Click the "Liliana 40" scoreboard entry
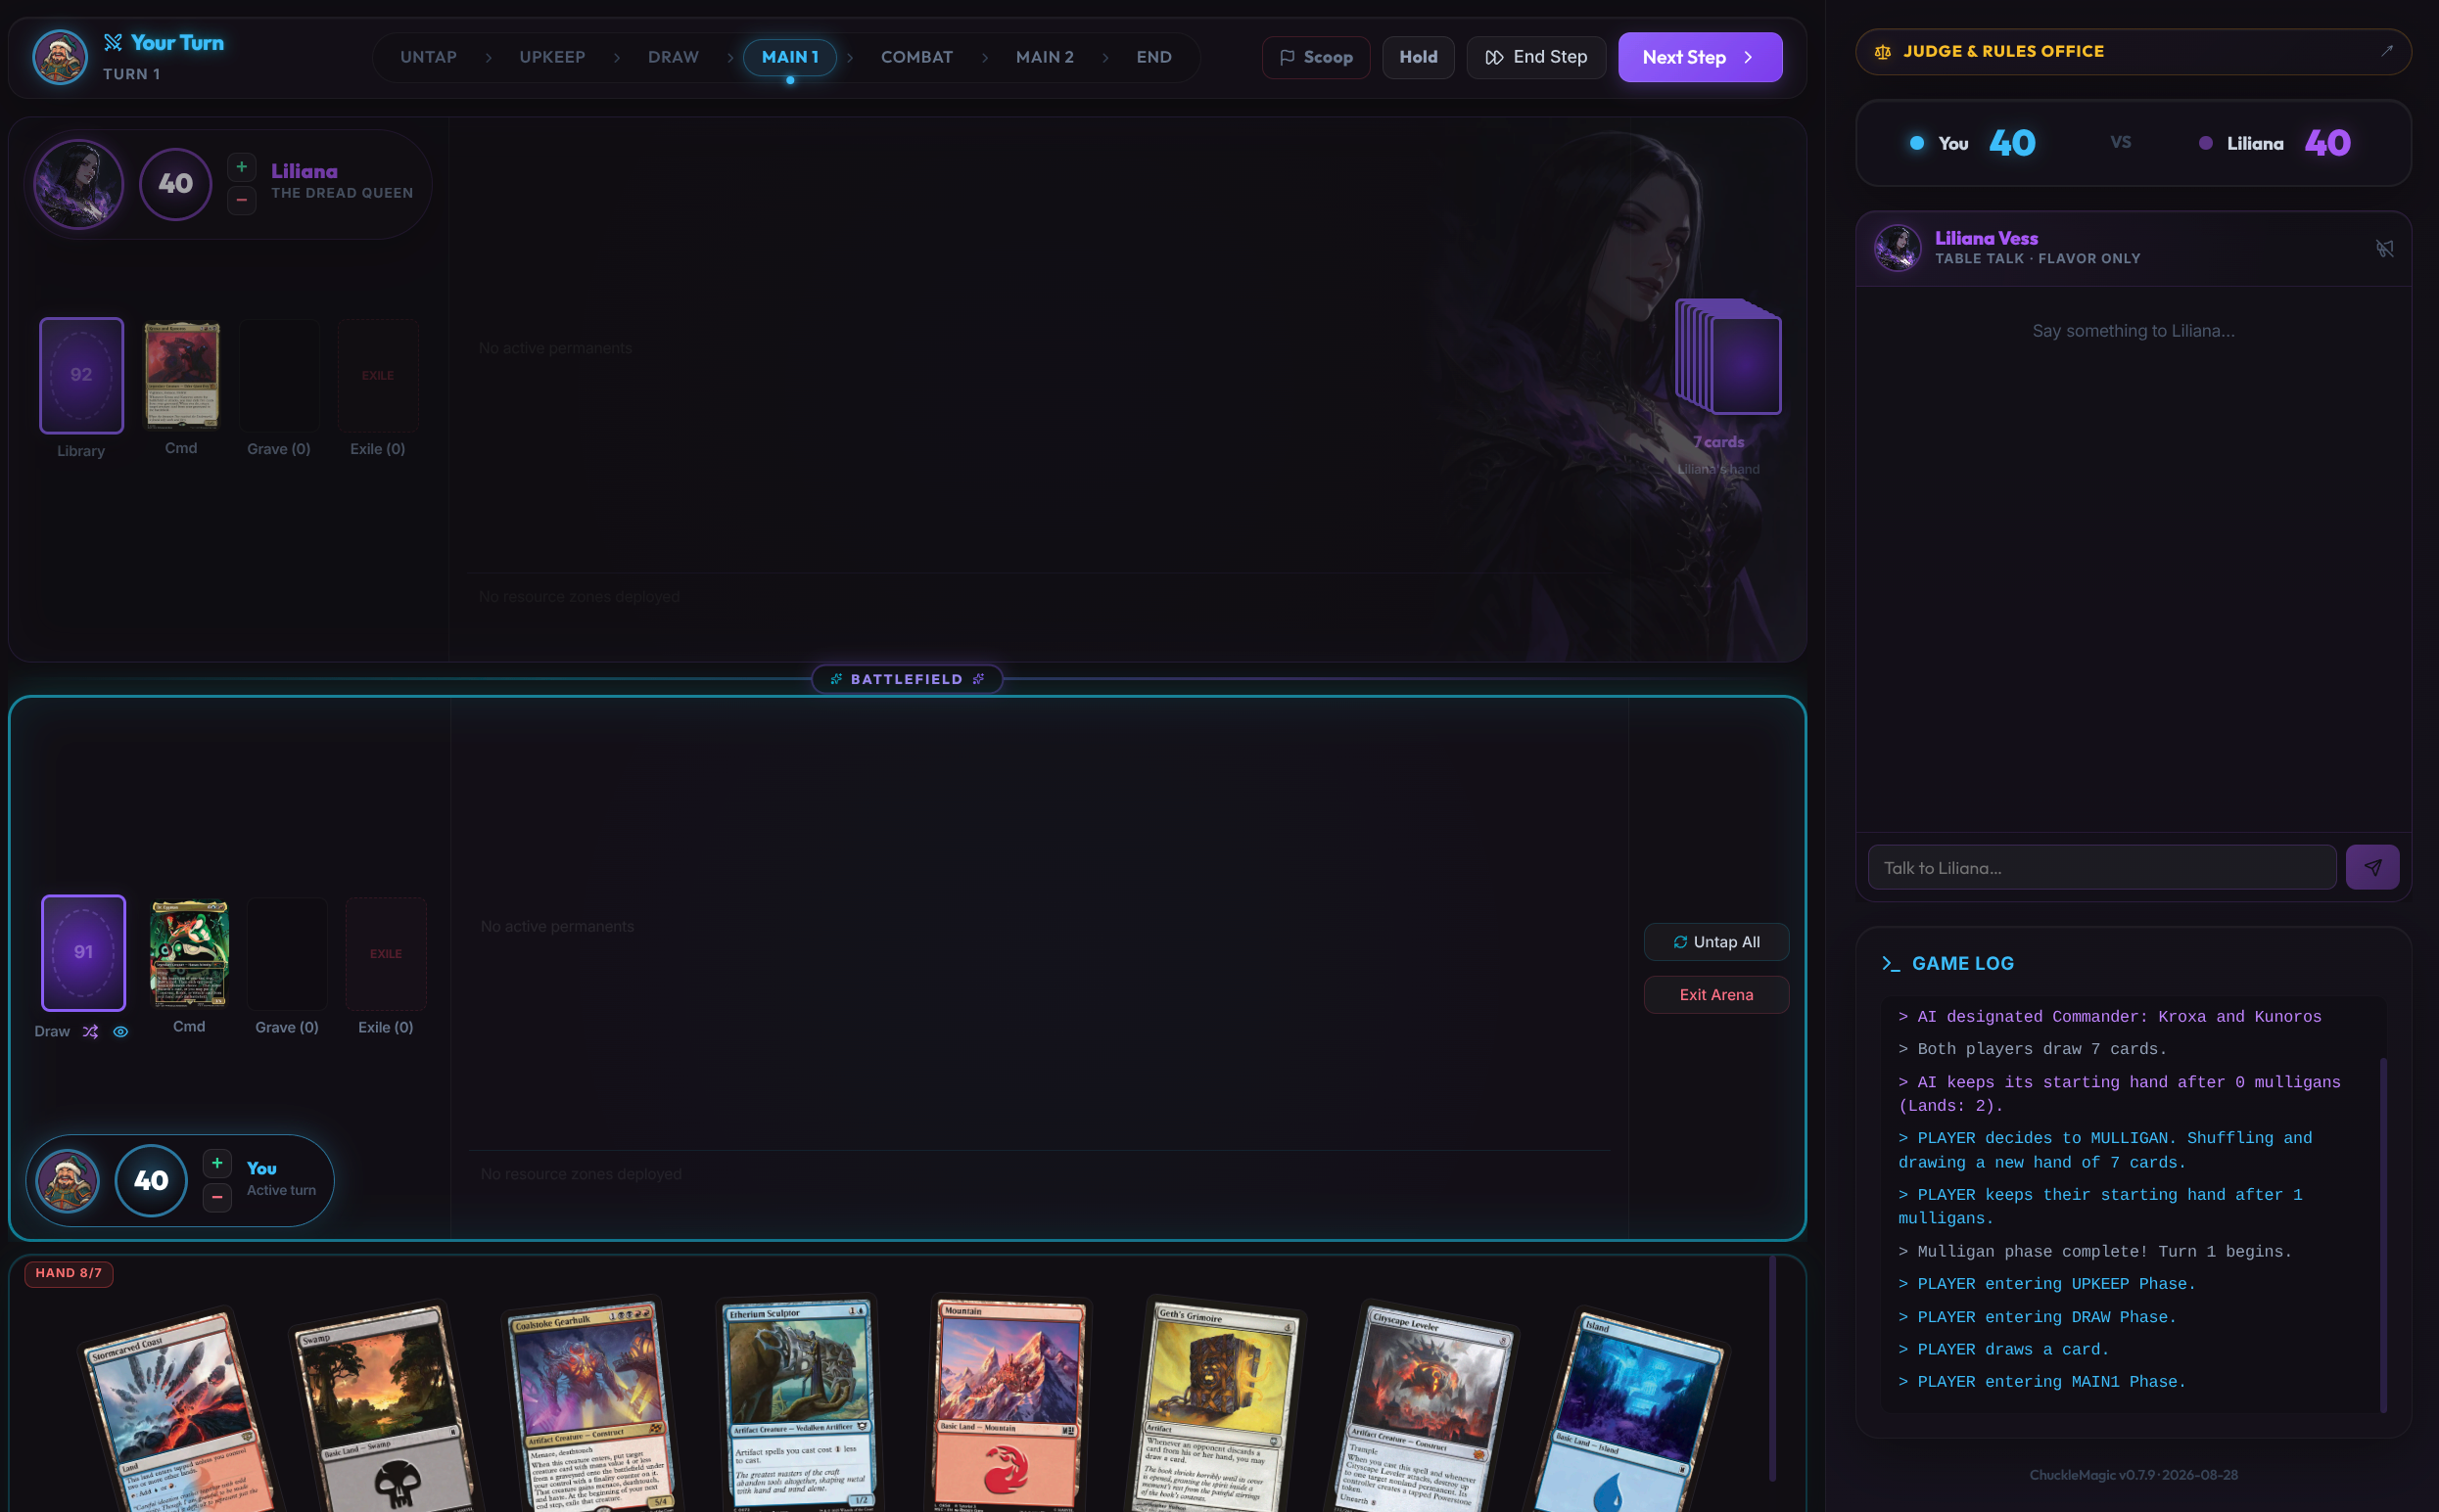2439x1512 pixels. pos(2274,143)
